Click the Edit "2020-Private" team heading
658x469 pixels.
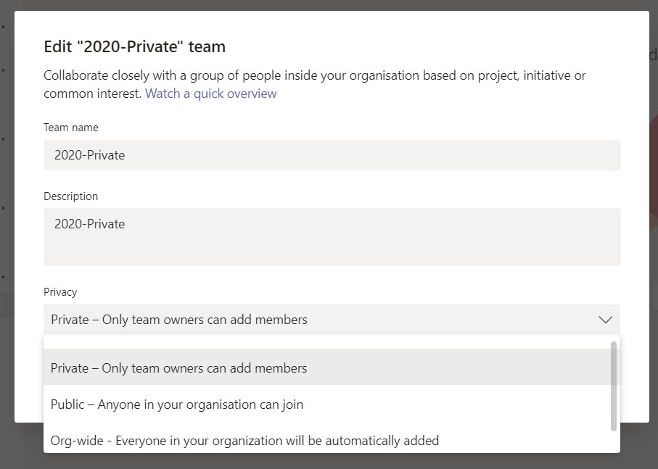click(x=135, y=47)
